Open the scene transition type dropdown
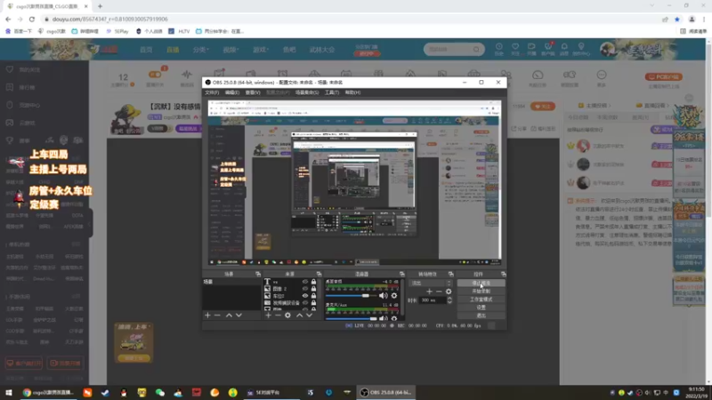The width and height of the screenshot is (712, 400). coord(431,283)
